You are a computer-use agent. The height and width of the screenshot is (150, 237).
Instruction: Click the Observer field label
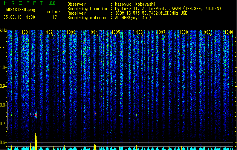tap(76, 4)
